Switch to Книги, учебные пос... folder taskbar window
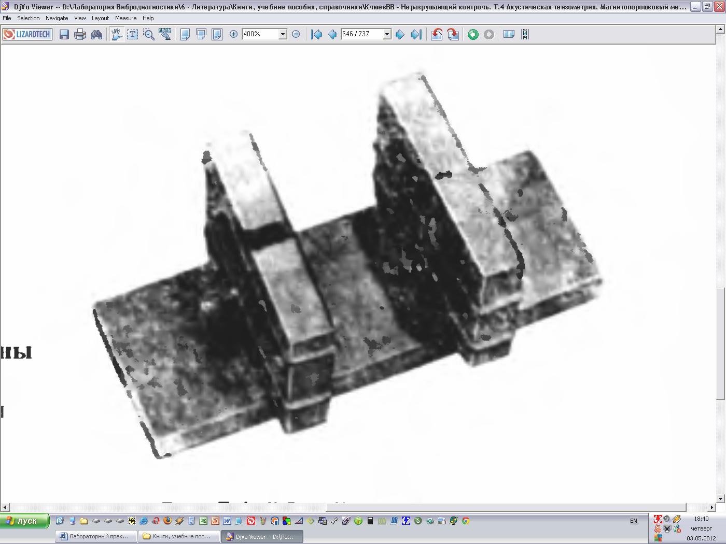726x544 pixels. pos(179,536)
